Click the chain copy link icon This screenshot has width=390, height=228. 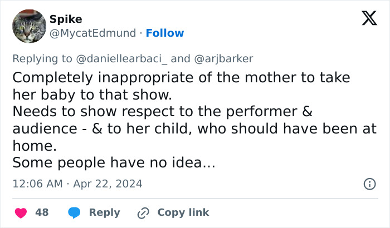tap(143, 212)
